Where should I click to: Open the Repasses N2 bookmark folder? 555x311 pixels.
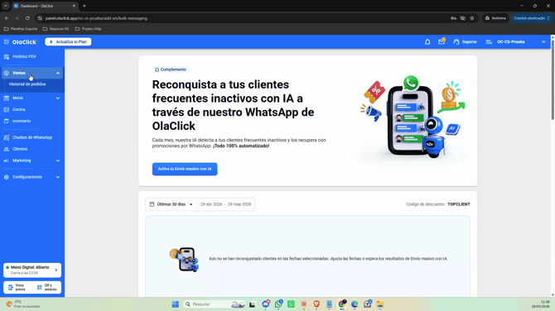click(x=55, y=29)
